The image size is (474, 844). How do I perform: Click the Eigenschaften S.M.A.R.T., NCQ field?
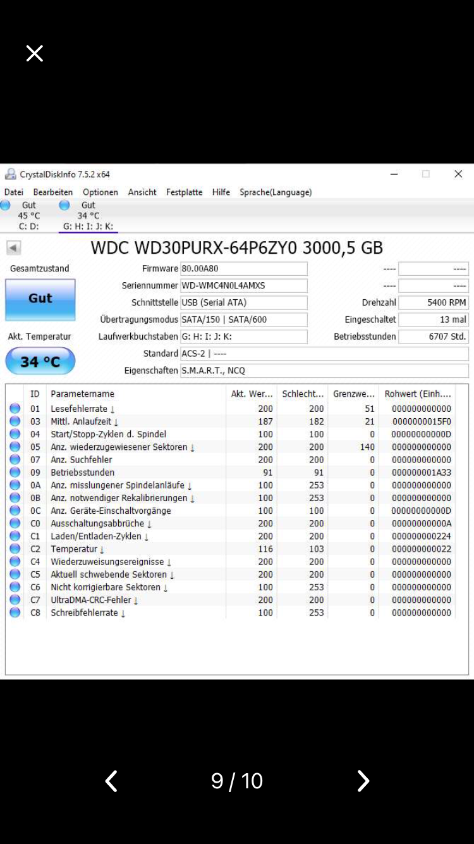[x=324, y=371]
